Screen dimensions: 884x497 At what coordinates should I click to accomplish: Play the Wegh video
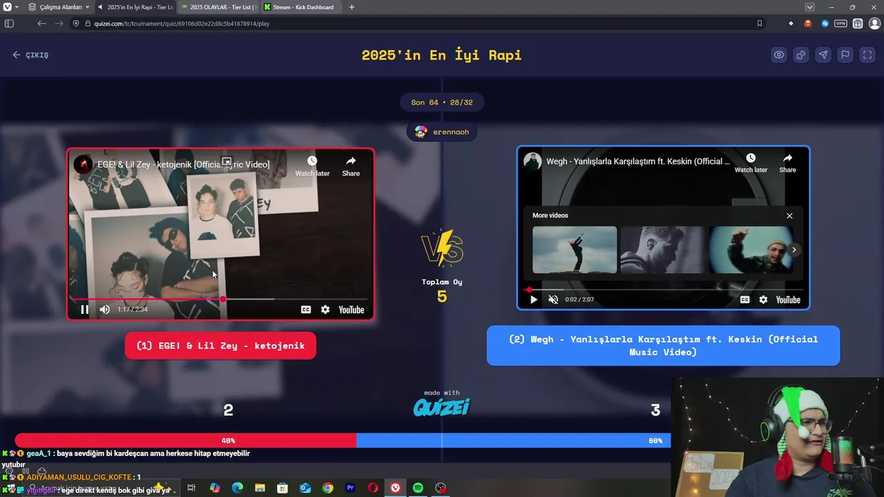[533, 300]
